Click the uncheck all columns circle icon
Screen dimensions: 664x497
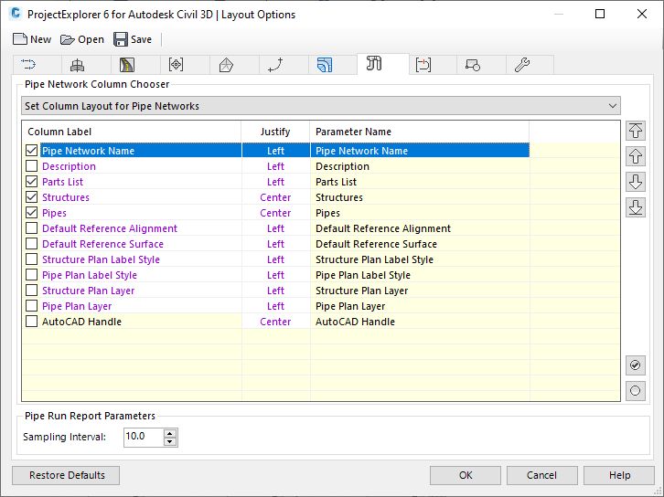pyautogui.click(x=636, y=390)
